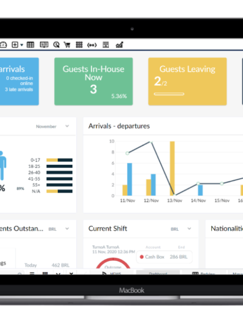
Task: Click the channel broadcast signal icon
Action: pyautogui.click(x=92, y=45)
